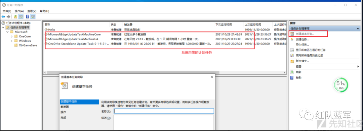Select the 完成 step in the wizard
The image size is (363, 131).
click(63, 117)
